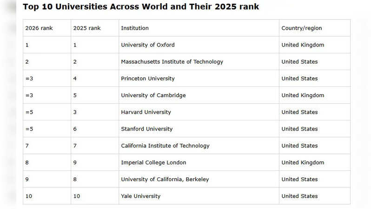
Task: Click the Stanford University cell
Action: pos(146,129)
